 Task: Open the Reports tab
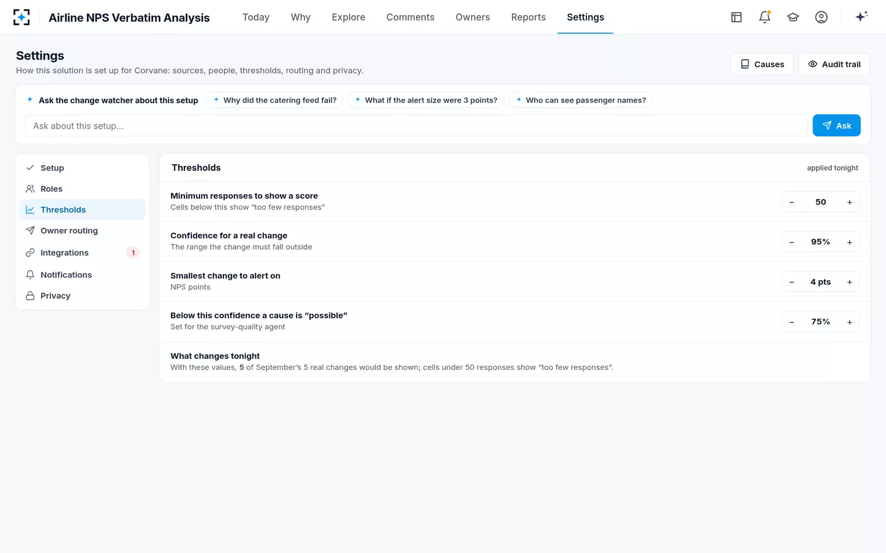[529, 17]
